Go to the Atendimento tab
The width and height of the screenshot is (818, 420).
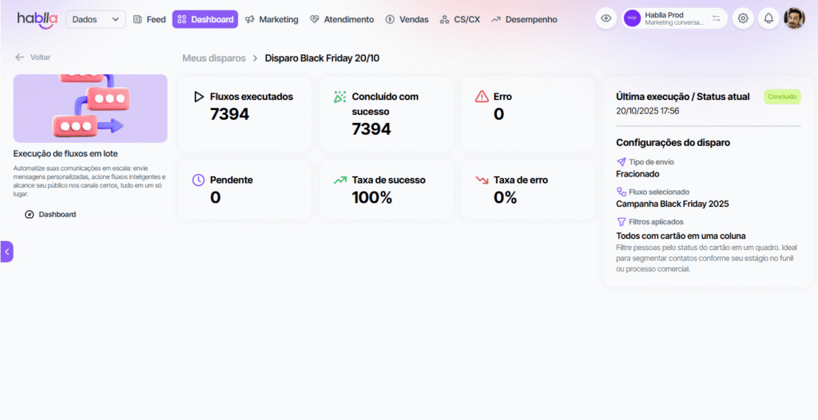(341, 19)
